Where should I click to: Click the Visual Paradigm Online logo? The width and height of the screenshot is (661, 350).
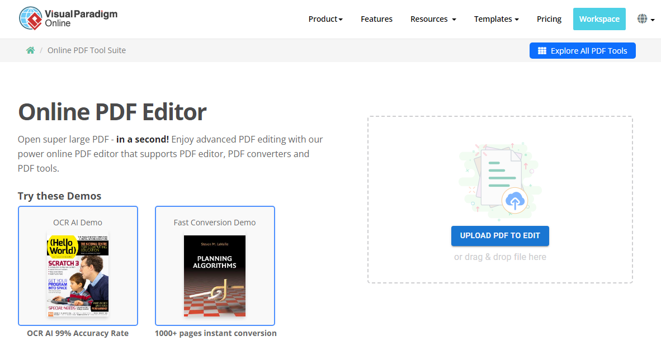pyautogui.click(x=68, y=18)
